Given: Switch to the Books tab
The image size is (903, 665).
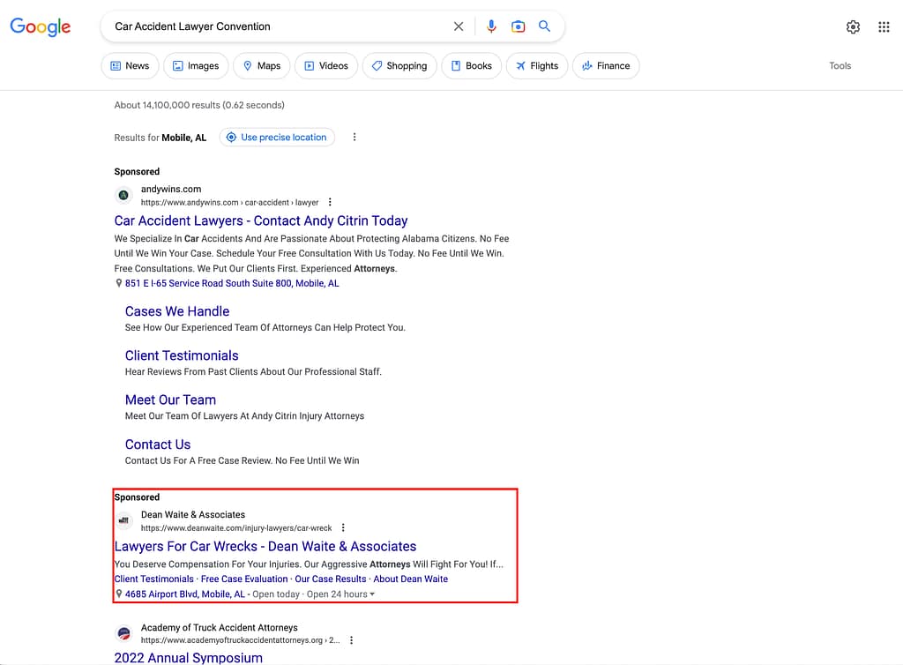Looking at the screenshot, I should 472,65.
